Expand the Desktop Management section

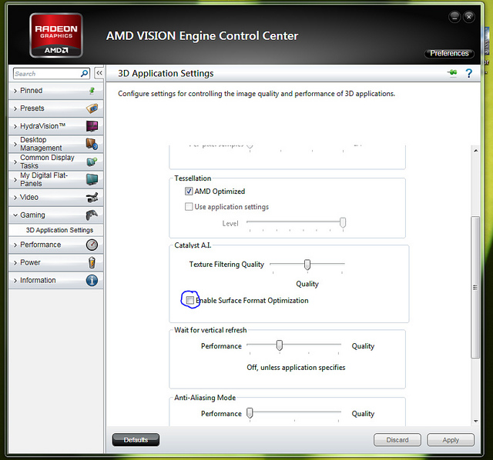point(15,144)
